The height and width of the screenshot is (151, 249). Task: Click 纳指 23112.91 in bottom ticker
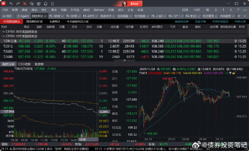tap(87, 144)
